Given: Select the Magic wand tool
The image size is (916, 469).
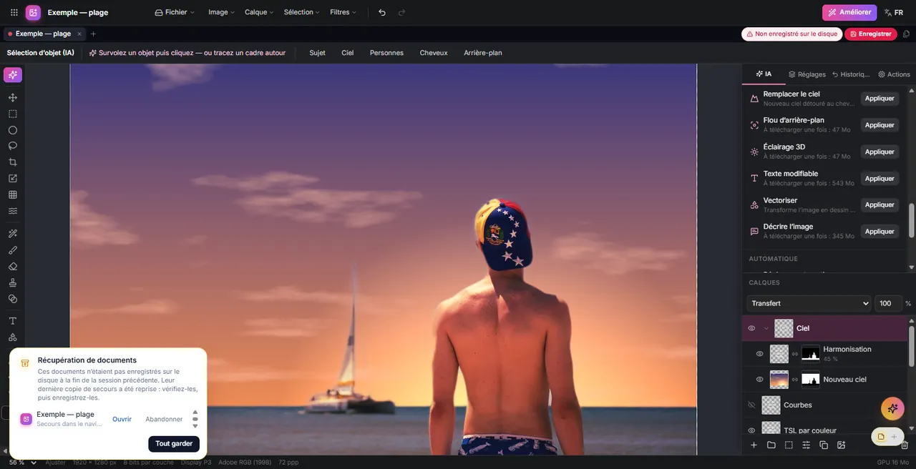Looking at the screenshot, I should 12,234.
